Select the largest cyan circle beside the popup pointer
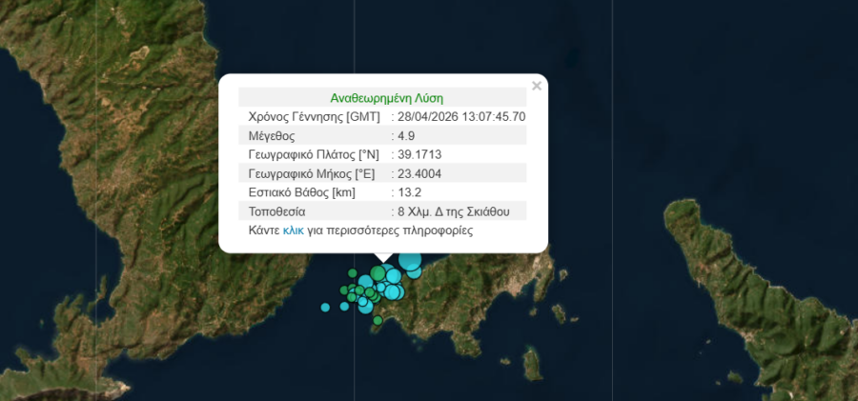858x401 pixels. [410, 261]
